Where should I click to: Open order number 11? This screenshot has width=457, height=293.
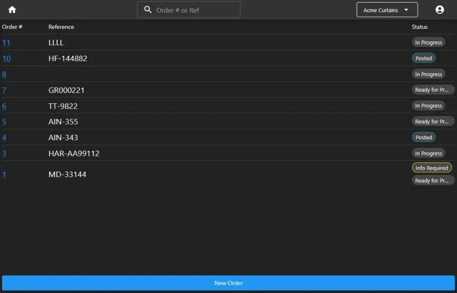(x=6, y=43)
